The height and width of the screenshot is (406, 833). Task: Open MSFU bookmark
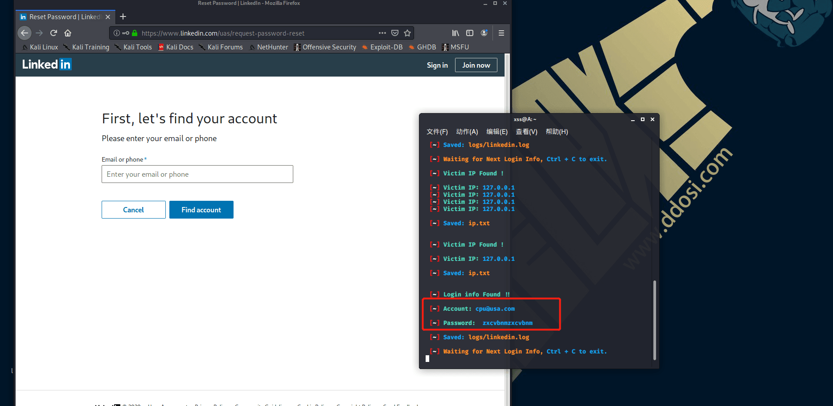click(455, 47)
